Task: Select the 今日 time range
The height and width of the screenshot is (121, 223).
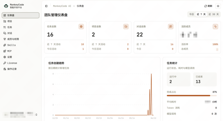Action: coord(191,14)
